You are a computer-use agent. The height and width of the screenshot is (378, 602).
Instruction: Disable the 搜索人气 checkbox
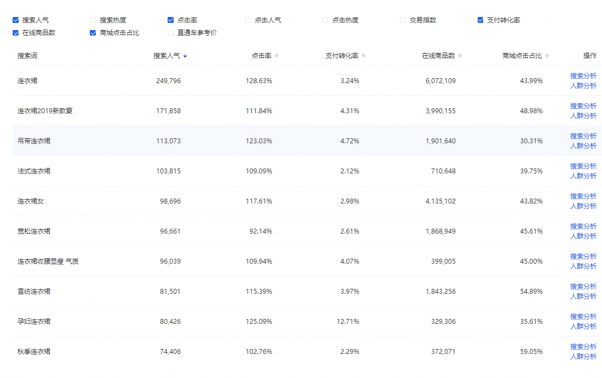[x=15, y=19]
